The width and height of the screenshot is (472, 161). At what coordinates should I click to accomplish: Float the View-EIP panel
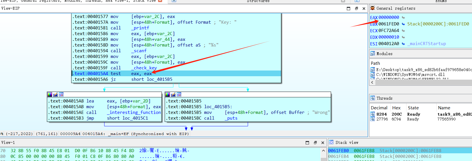point(357,9)
